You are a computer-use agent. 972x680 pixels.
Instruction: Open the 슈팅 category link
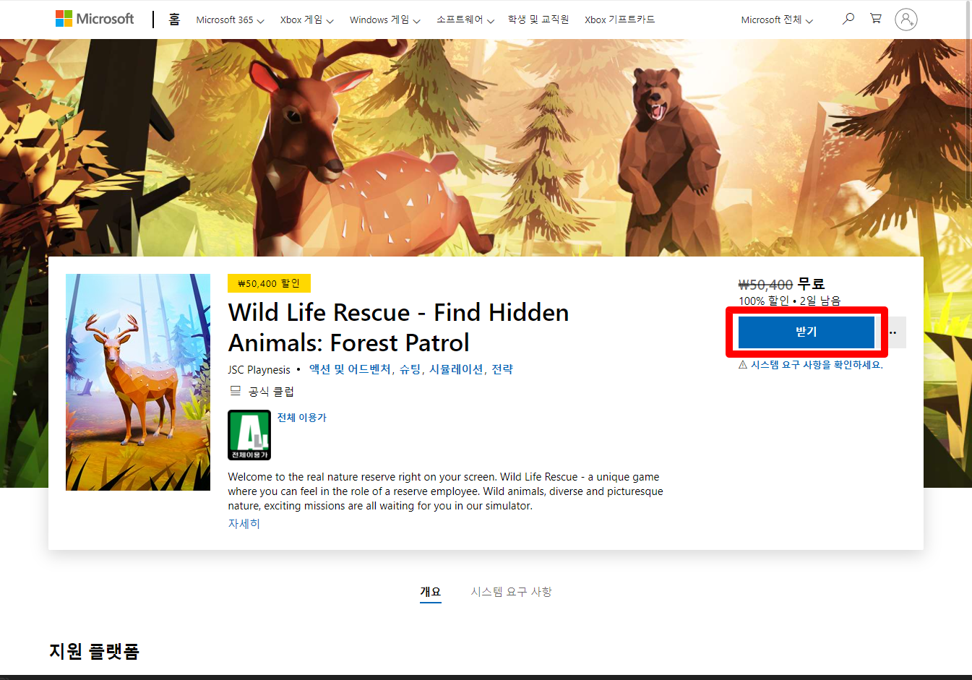tap(410, 369)
